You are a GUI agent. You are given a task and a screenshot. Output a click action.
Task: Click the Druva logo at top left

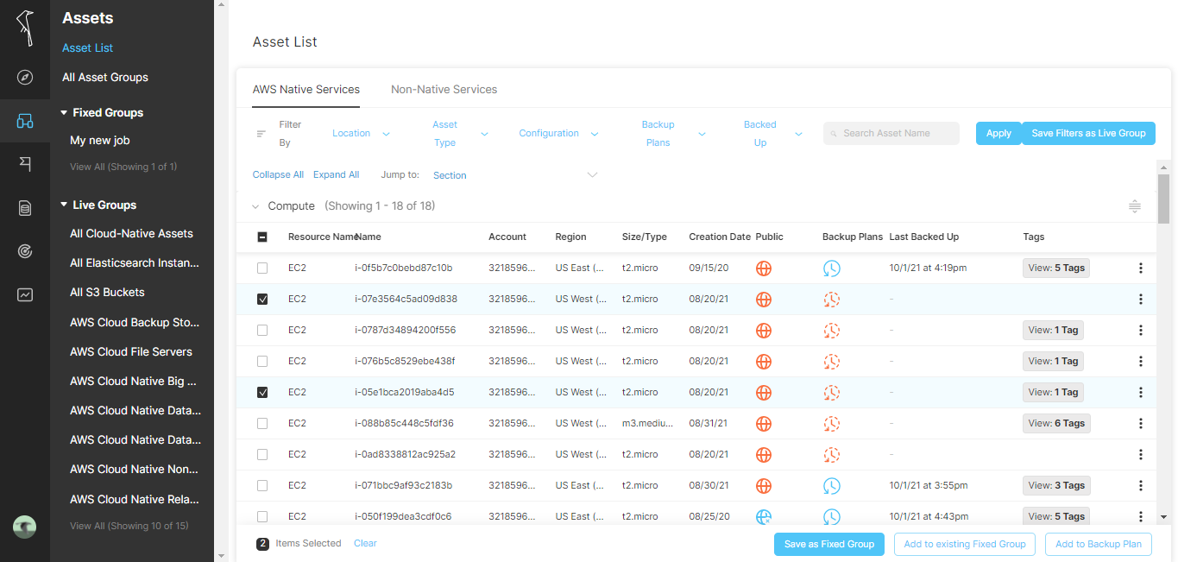point(25,28)
